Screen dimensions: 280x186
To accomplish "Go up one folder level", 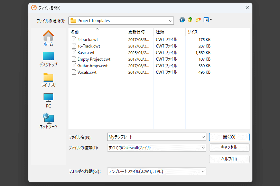I will 190,20.
